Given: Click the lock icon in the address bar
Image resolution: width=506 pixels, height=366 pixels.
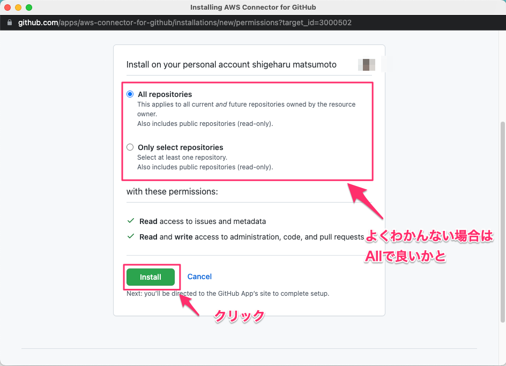Looking at the screenshot, I should click(x=10, y=23).
